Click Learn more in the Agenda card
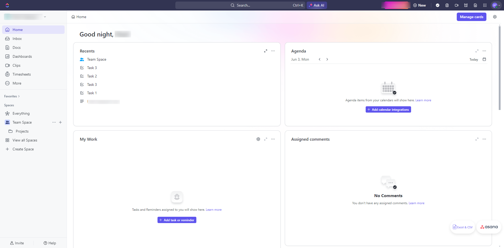This screenshot has height=248, width=504. click(423, 100)
